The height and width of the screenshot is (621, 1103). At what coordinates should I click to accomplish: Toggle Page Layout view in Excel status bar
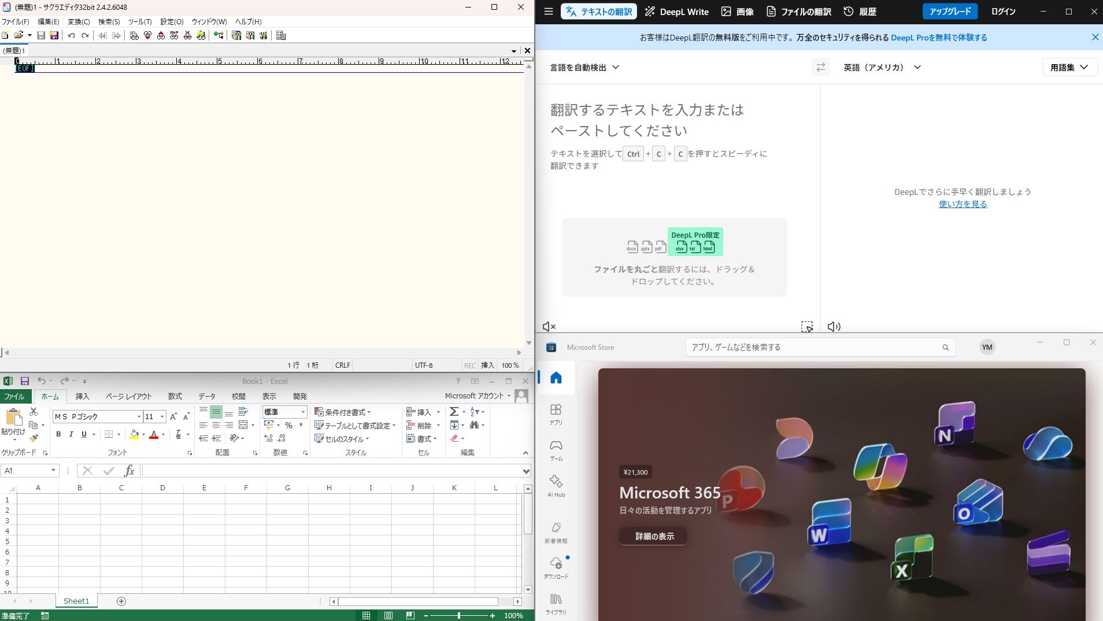[388, 616]
